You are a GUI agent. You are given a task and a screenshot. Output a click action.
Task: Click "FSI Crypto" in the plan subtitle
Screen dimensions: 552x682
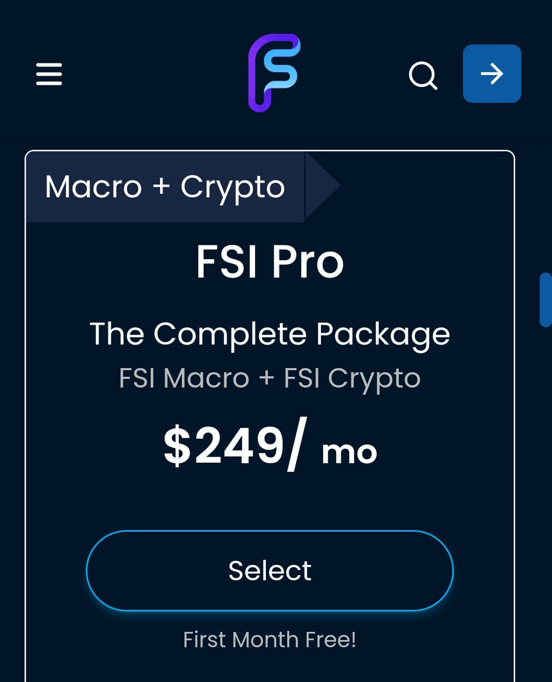pos(352,378)
